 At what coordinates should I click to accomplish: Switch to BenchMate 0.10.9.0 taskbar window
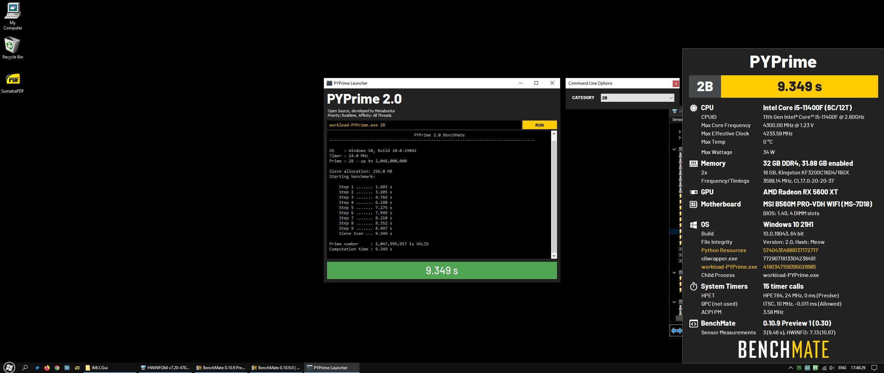click(x=276, y=367)
